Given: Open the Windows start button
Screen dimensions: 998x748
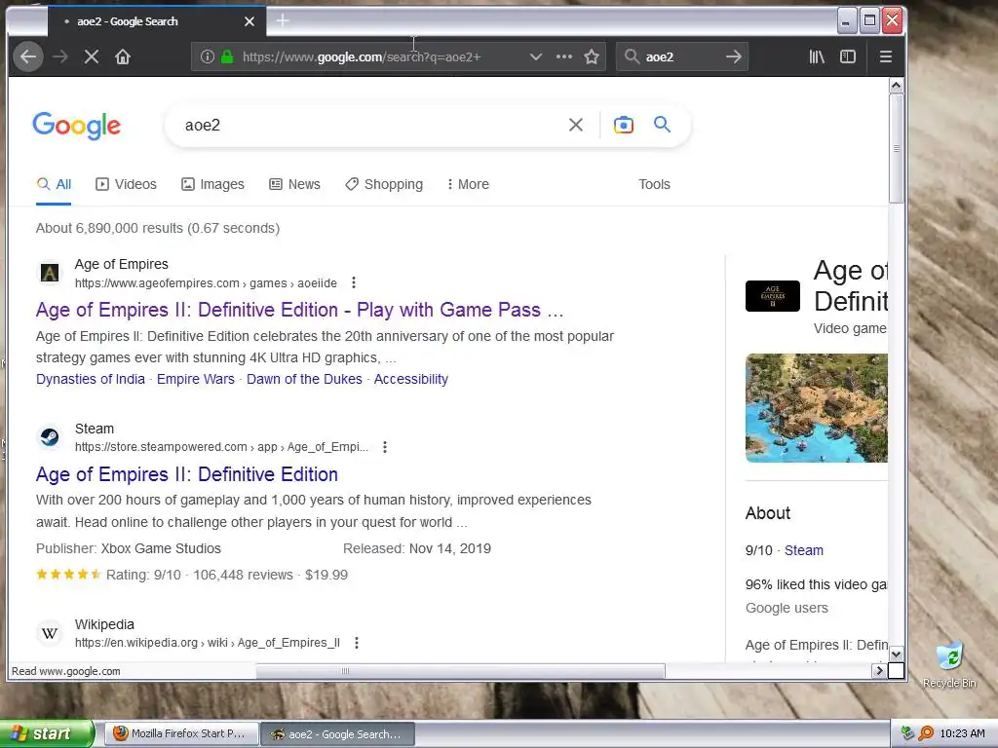Looking at the screenshot, I should pyautogui.click(x=47, y=733).
